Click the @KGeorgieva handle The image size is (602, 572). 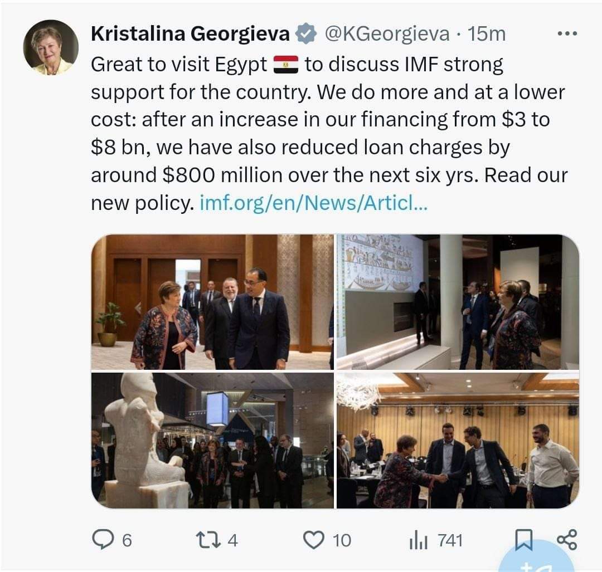(x=387, y=35)
